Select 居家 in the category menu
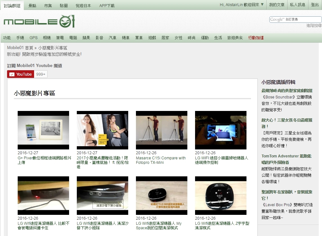The image size is (322, 236). pos(165,38)
